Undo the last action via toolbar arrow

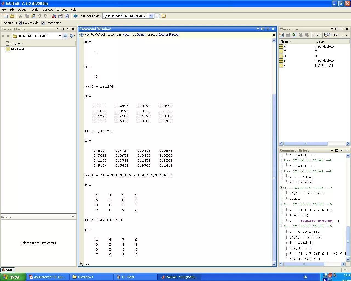(39, 16)
